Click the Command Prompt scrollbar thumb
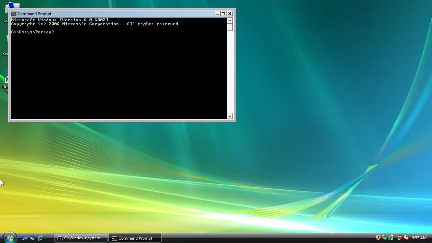The width and height of the screenshot is (432, 243). tap(230, 27)
